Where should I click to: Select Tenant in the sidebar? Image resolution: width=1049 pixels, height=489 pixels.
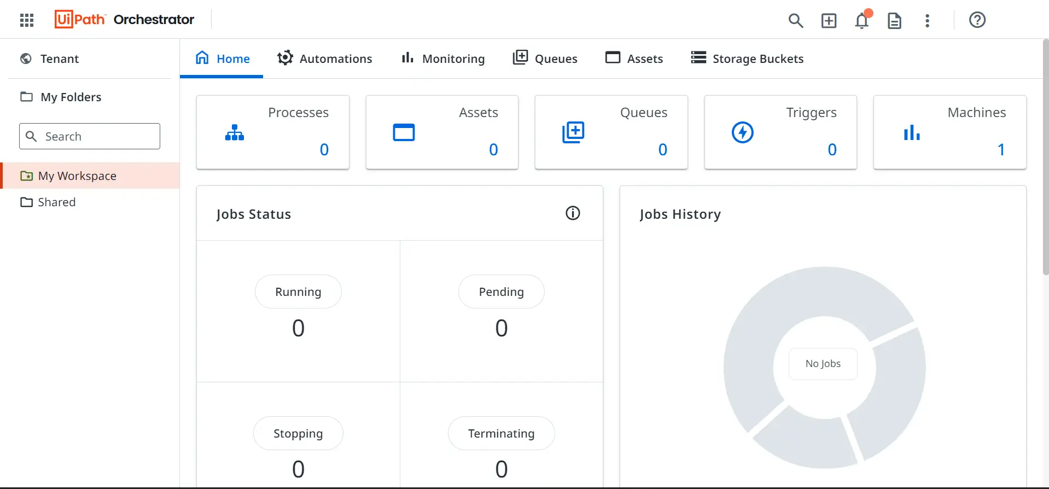90,59
